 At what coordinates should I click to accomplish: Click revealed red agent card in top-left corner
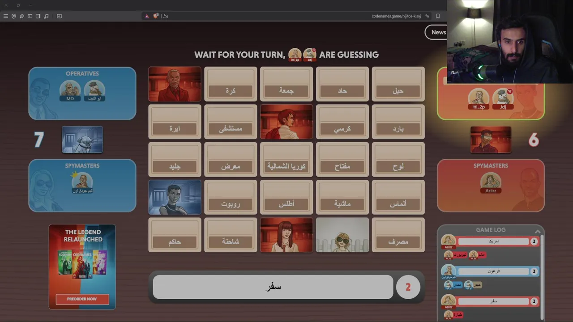[175, 85]
